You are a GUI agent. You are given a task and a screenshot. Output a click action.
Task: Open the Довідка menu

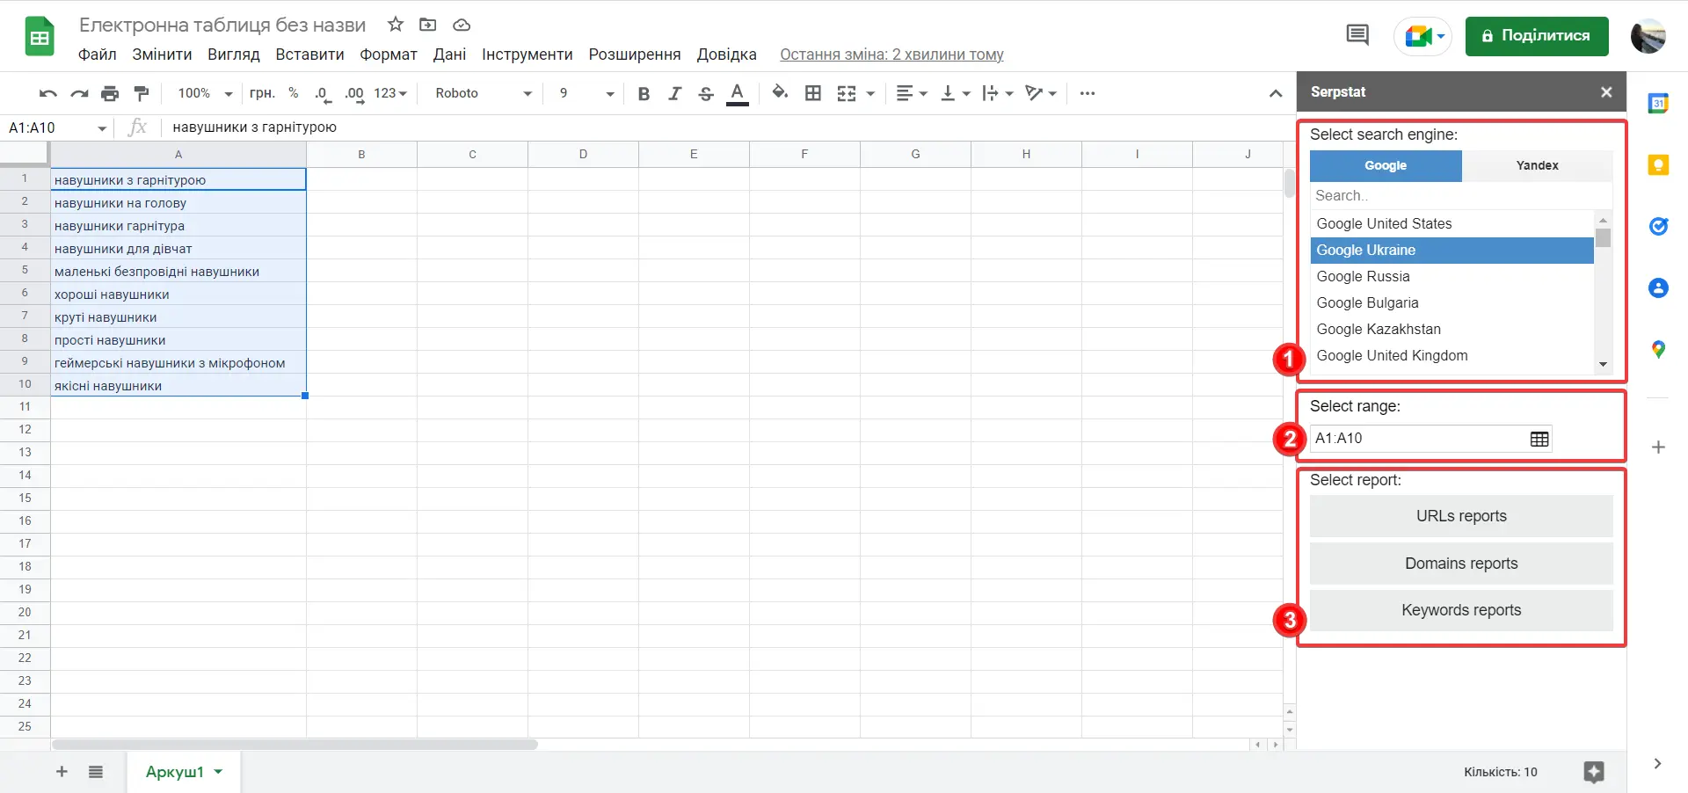tap(727, 55)
